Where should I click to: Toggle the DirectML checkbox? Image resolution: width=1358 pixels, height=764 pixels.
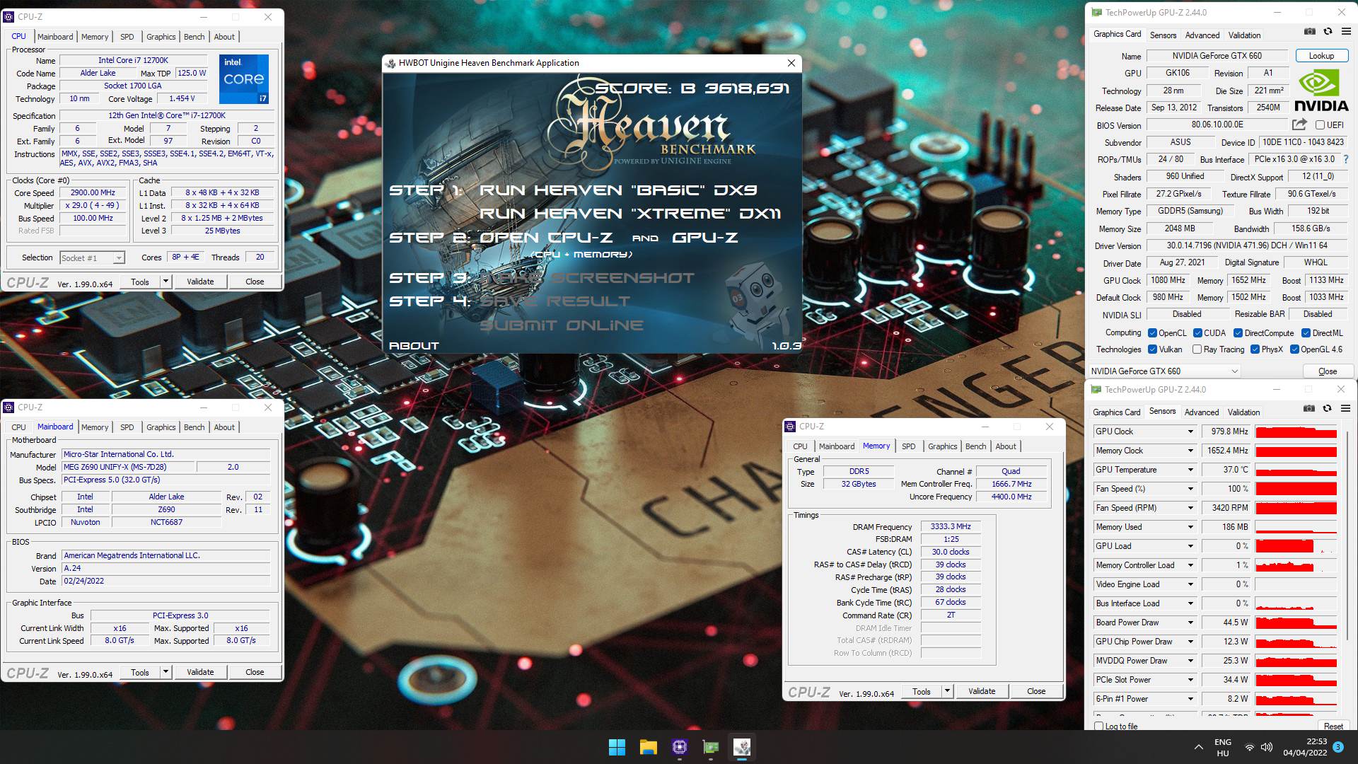coord(1306,333)
